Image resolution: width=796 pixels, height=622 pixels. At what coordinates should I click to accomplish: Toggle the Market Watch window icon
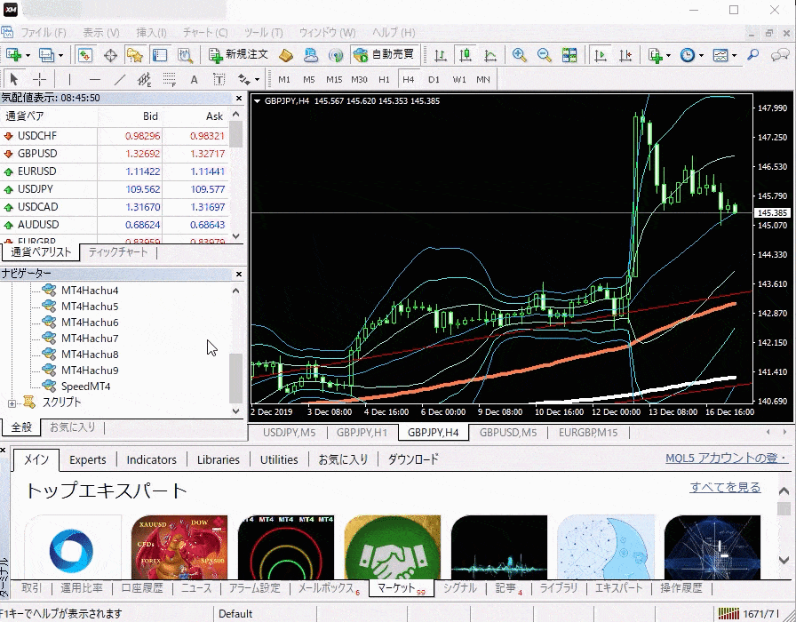click(x=84, y=55)
